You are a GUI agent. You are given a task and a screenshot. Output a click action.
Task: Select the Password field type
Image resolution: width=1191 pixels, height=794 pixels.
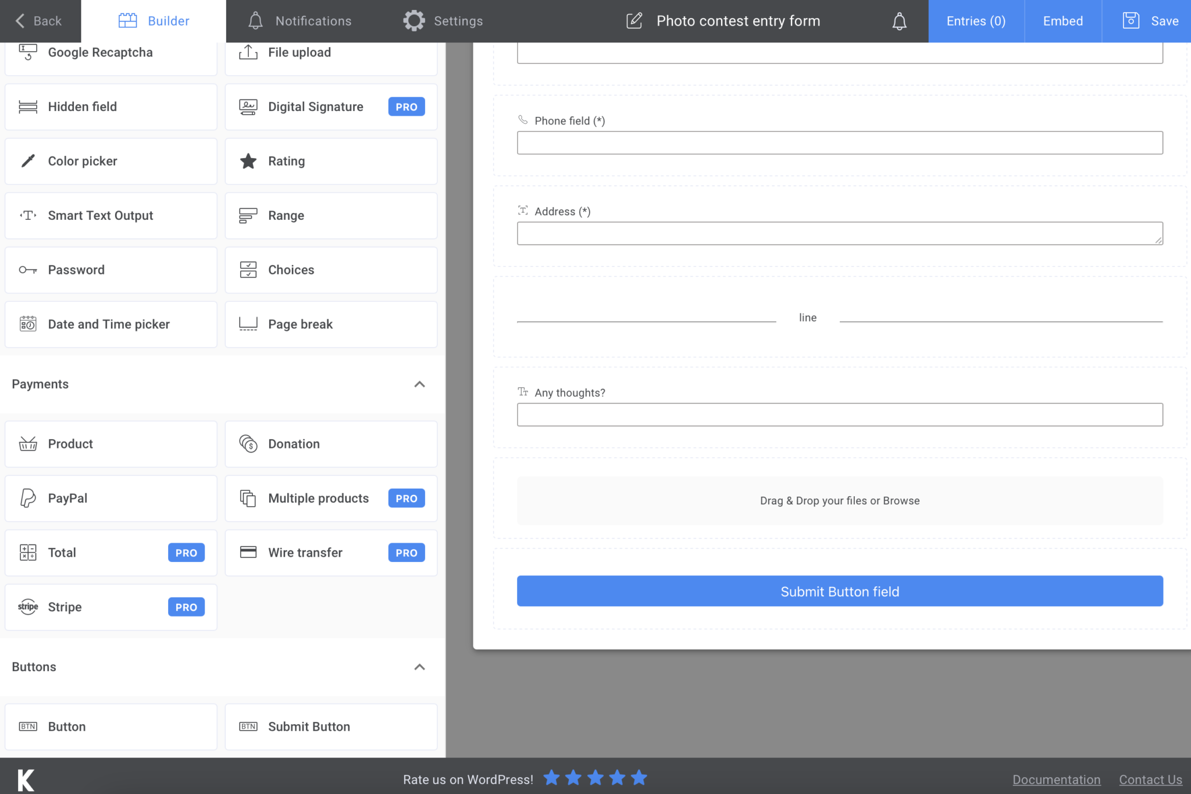pyautogui.click(x=110, y=269)
